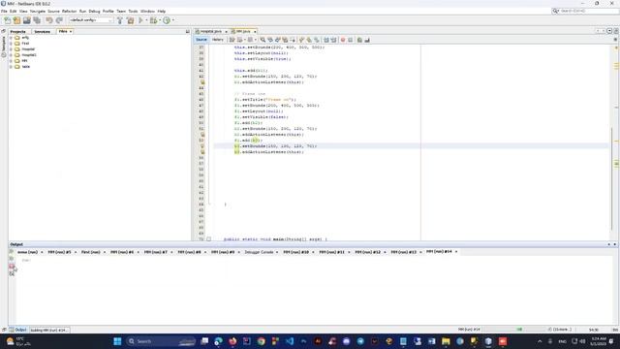The width and height of the screenshot is (620, 349).
Task: Click the Open Project toolbar icon
Action: [x=27, y=20]
